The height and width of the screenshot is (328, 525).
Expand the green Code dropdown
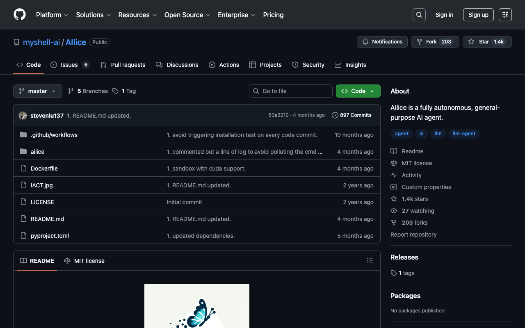coord(358,91)
